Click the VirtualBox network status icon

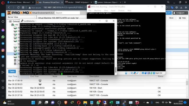coord(135,73)
